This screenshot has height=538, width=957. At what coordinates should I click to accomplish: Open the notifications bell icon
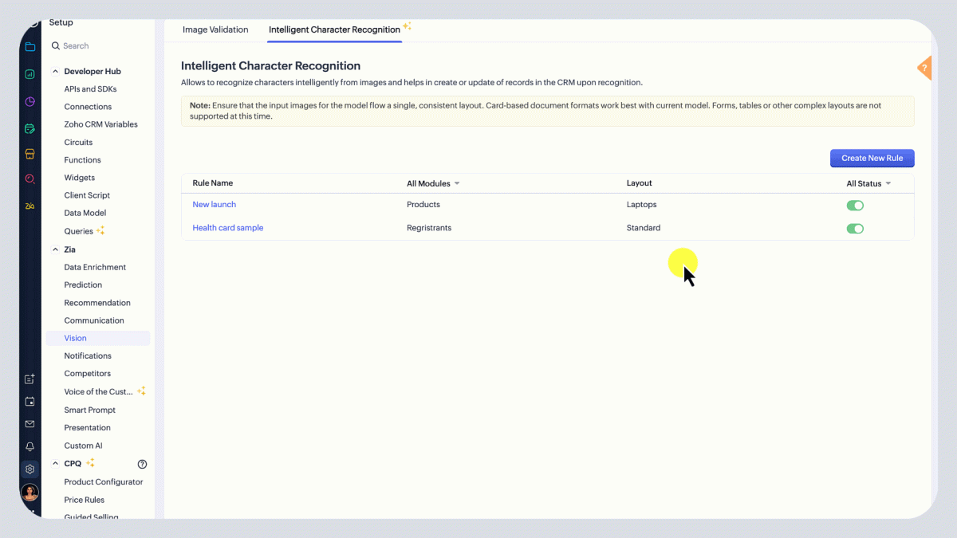[30, 446]
